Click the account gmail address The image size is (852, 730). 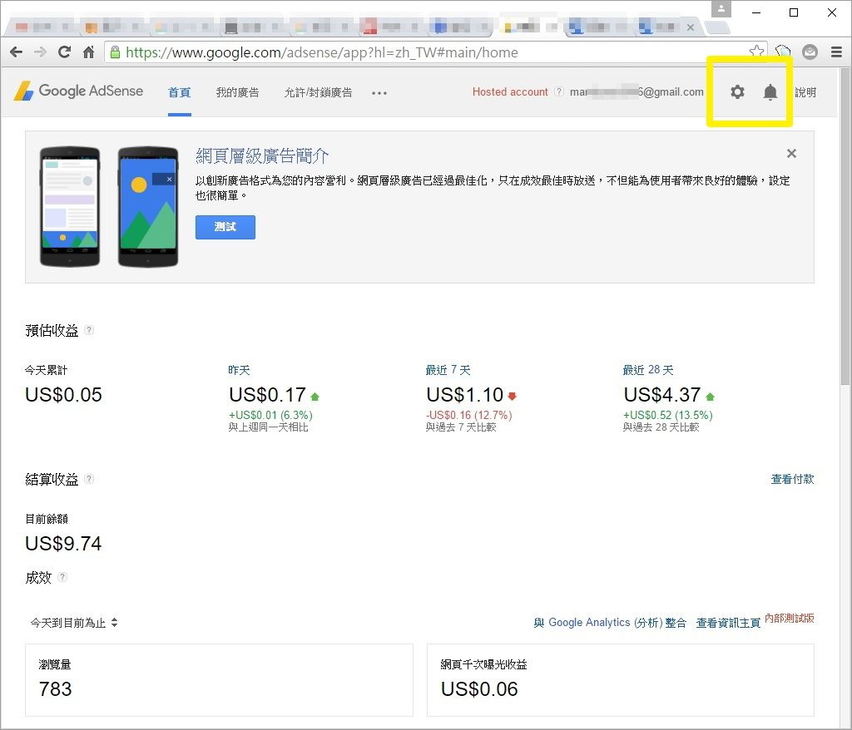[x=637, y=91]
